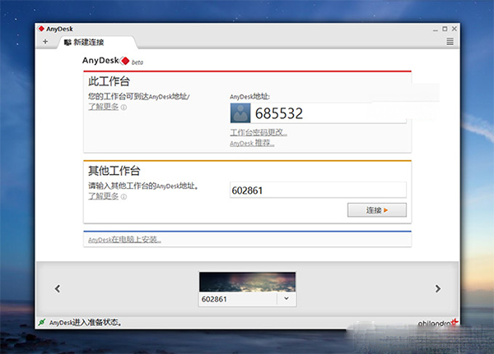Screen dimensions: 494x354
Task: Open the AnyDesk 推荐 link
Action: (252, 143)
